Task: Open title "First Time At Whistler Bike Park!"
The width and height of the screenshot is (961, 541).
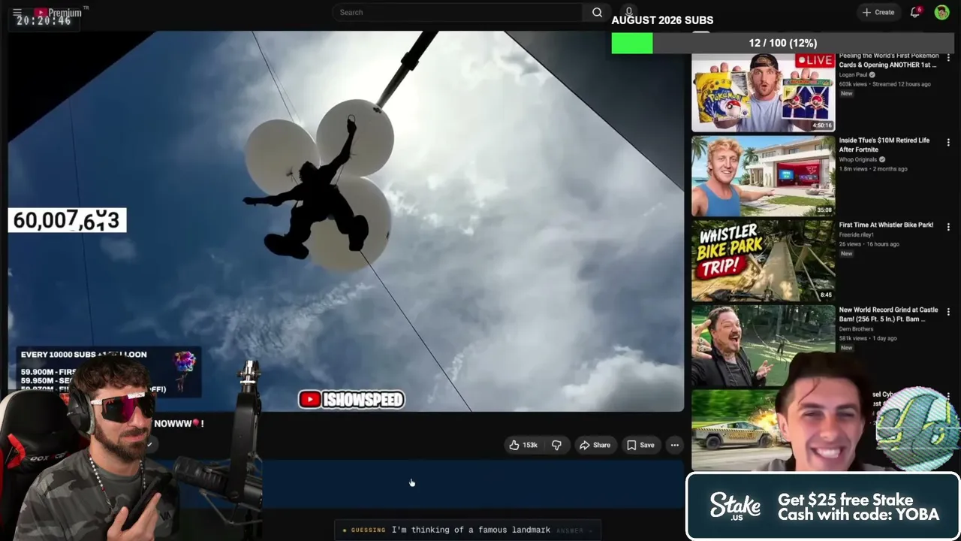Action: coord(886,225)
